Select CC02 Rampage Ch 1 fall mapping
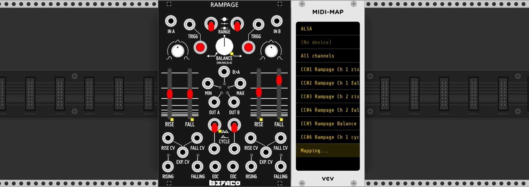The height and width of the screenshot is (187, 529). [x=328, y=83]
